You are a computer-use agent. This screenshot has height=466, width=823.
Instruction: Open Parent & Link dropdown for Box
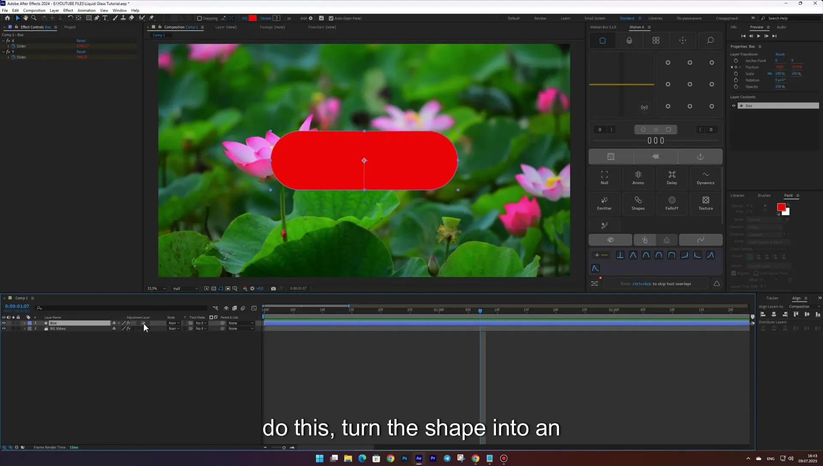point(241,323)
